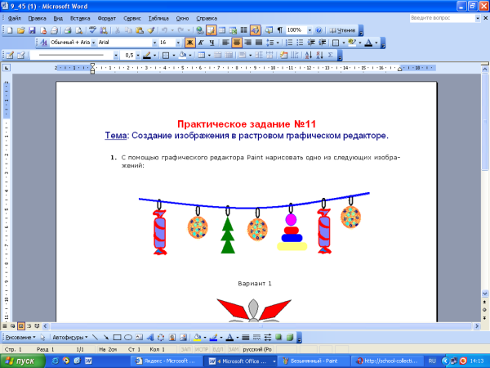Open Word Help question mark icon
490x368 pixels.
click(x=318, y=30)
